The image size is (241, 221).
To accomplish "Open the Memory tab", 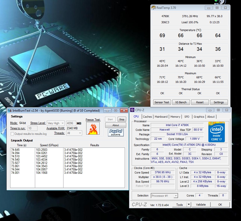I will [x=175, y=117].
